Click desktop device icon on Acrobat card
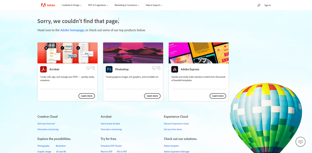This screenshot has width=312, height=153. tap(88, 68)
